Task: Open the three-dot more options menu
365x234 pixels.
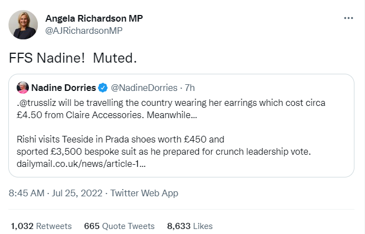Action: [348, 18]
